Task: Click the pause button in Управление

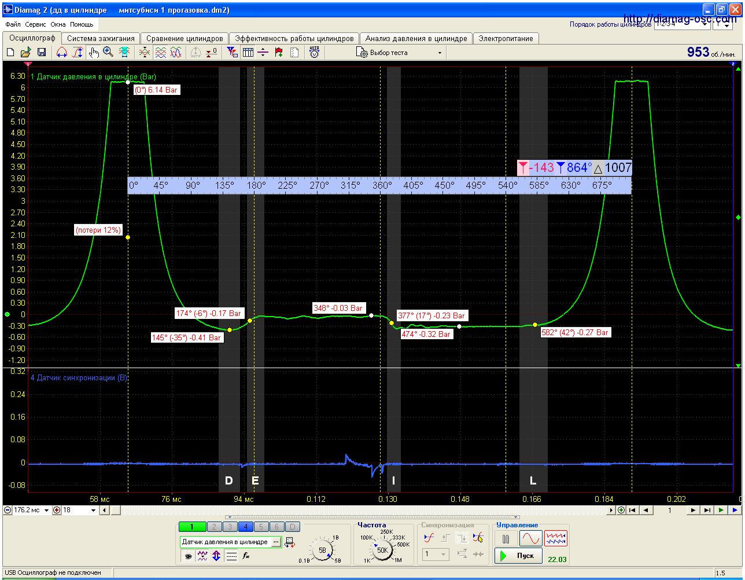Action: click(x=506, y=539)
